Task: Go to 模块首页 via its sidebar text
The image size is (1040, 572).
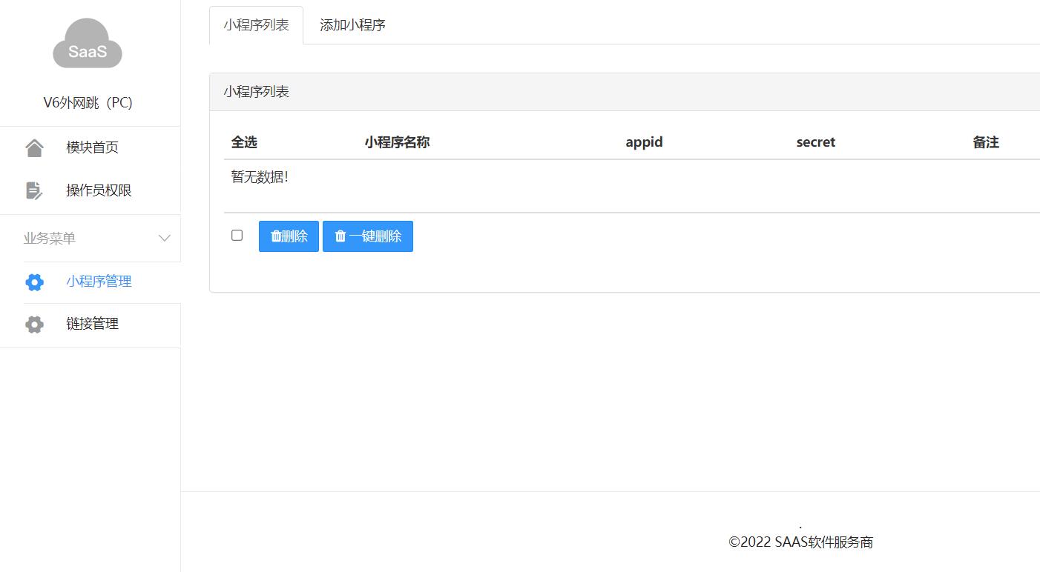Action: pyautogui.click(x=92, y=147)
